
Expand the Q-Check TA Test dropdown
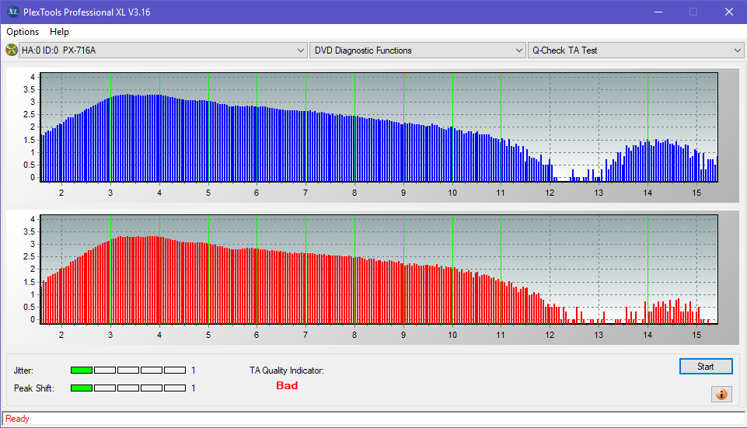click(636, 50)
